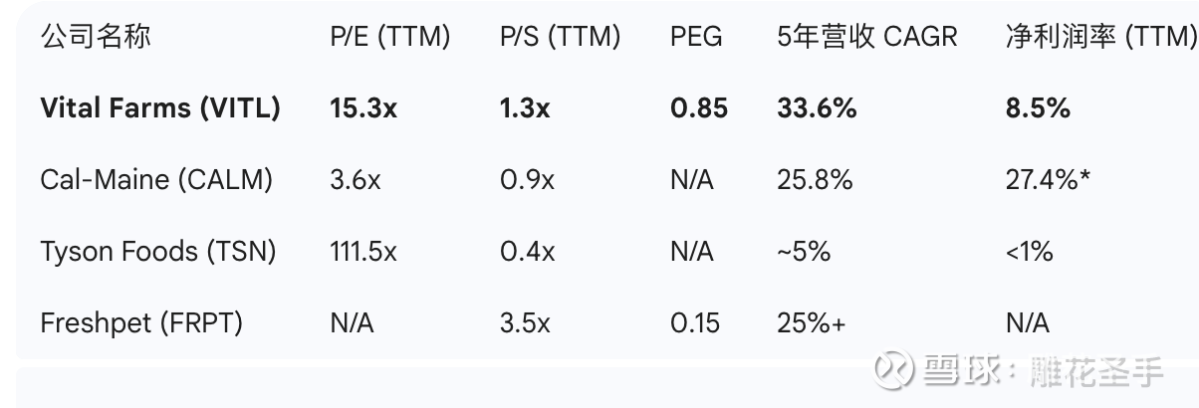Click the Freshpet (FRPT) company name
Image resolution: width=1199 pixels, height=408 pixels.
click(x=141, y=323)
